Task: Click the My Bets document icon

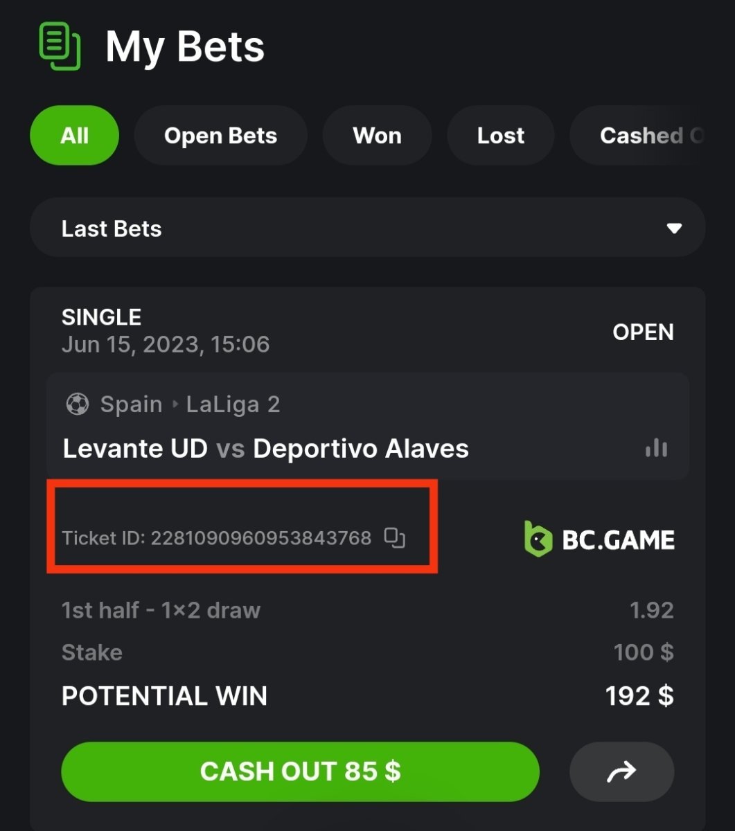Action: [60, 46]
